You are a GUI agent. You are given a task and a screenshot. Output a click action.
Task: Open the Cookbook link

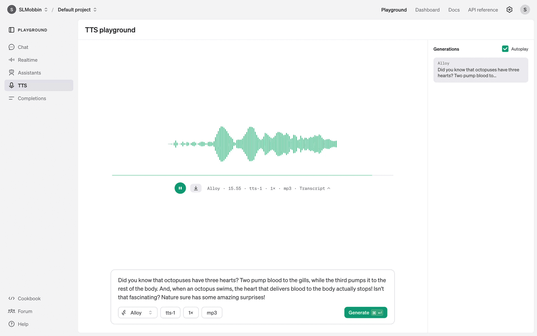coord(29,298)
